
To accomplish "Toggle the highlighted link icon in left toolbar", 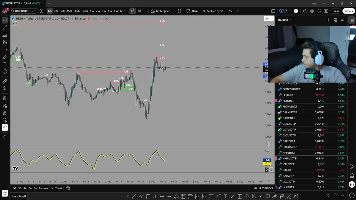I will (5, 127).
